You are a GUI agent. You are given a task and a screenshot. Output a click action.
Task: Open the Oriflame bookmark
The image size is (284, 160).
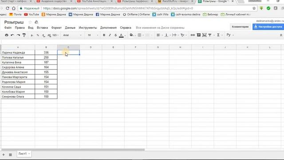click(x=136, y=14)
